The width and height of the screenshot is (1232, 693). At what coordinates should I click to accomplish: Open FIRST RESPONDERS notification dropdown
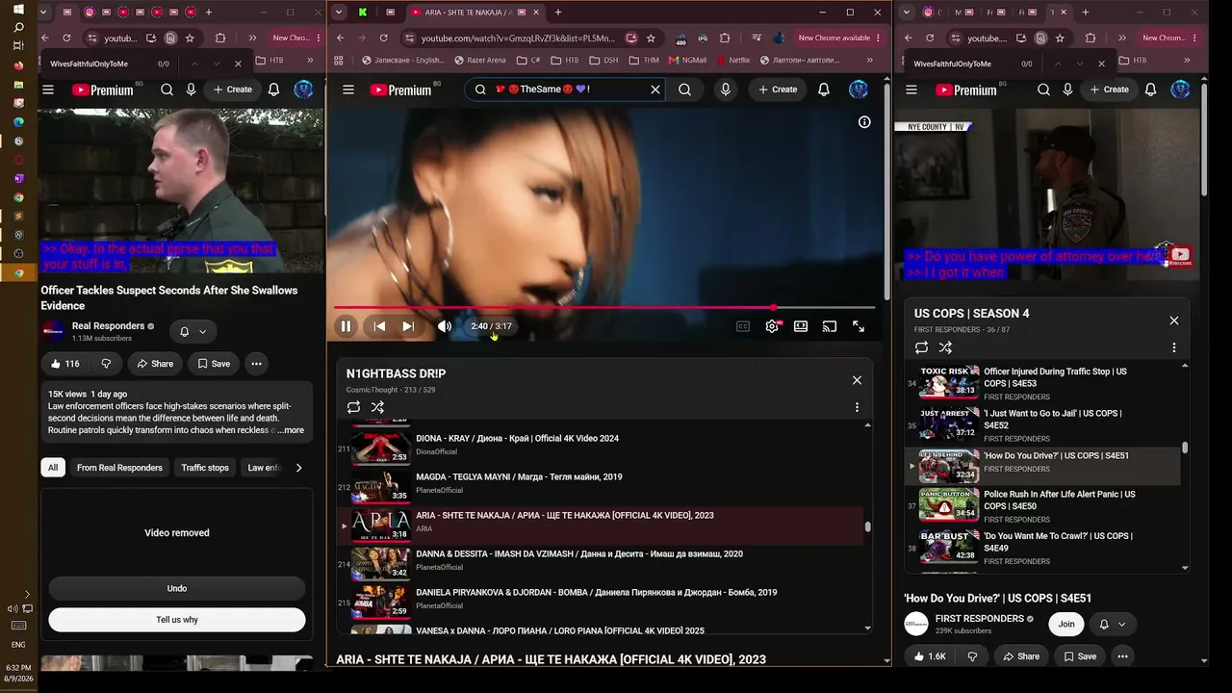(1112, 624)
